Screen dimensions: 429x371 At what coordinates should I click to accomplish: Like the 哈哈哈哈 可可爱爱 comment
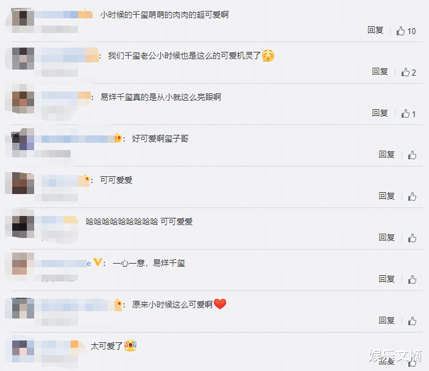click(x=412, y=238)
